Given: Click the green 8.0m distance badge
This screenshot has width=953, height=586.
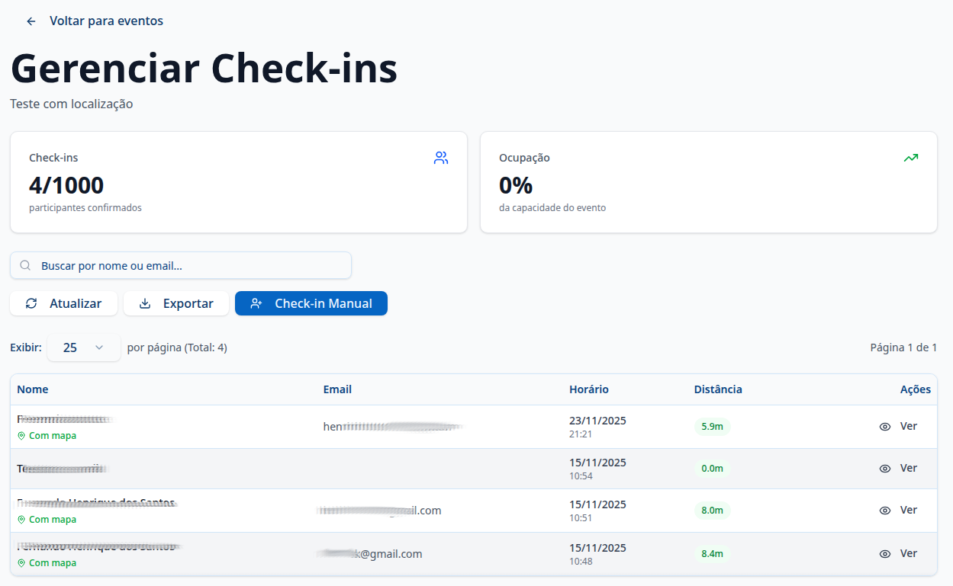Looking at the screenshot, I should [711, 510].
